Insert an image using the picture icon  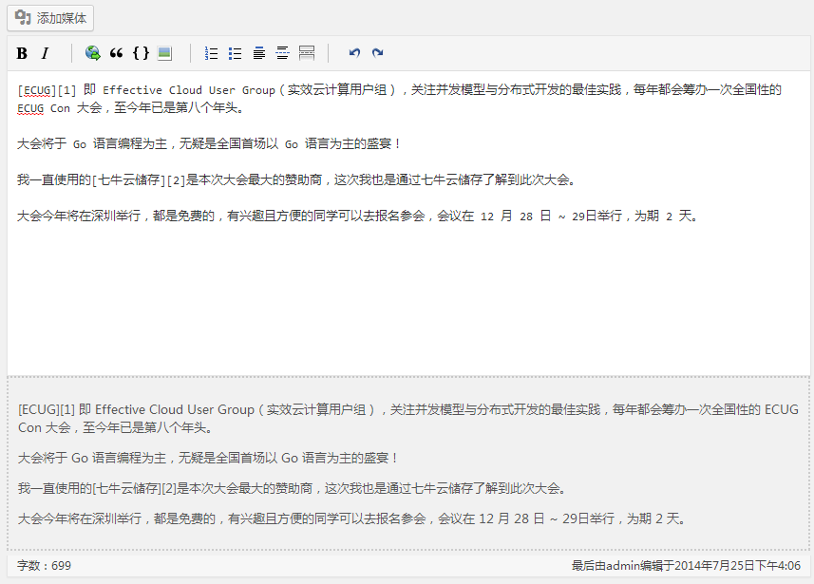[x=164, y=53]
